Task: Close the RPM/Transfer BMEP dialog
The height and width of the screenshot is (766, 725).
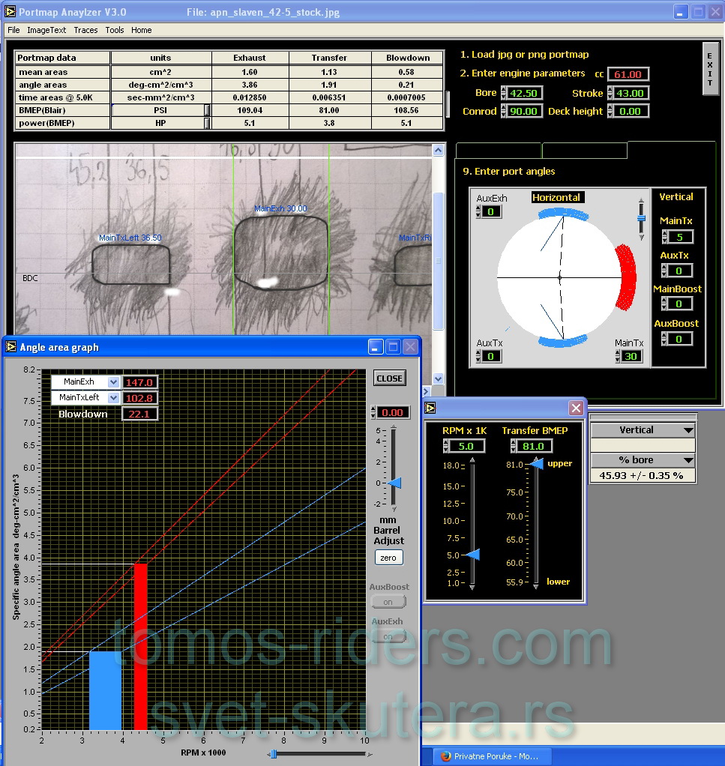Action: [x=577, y=408]
